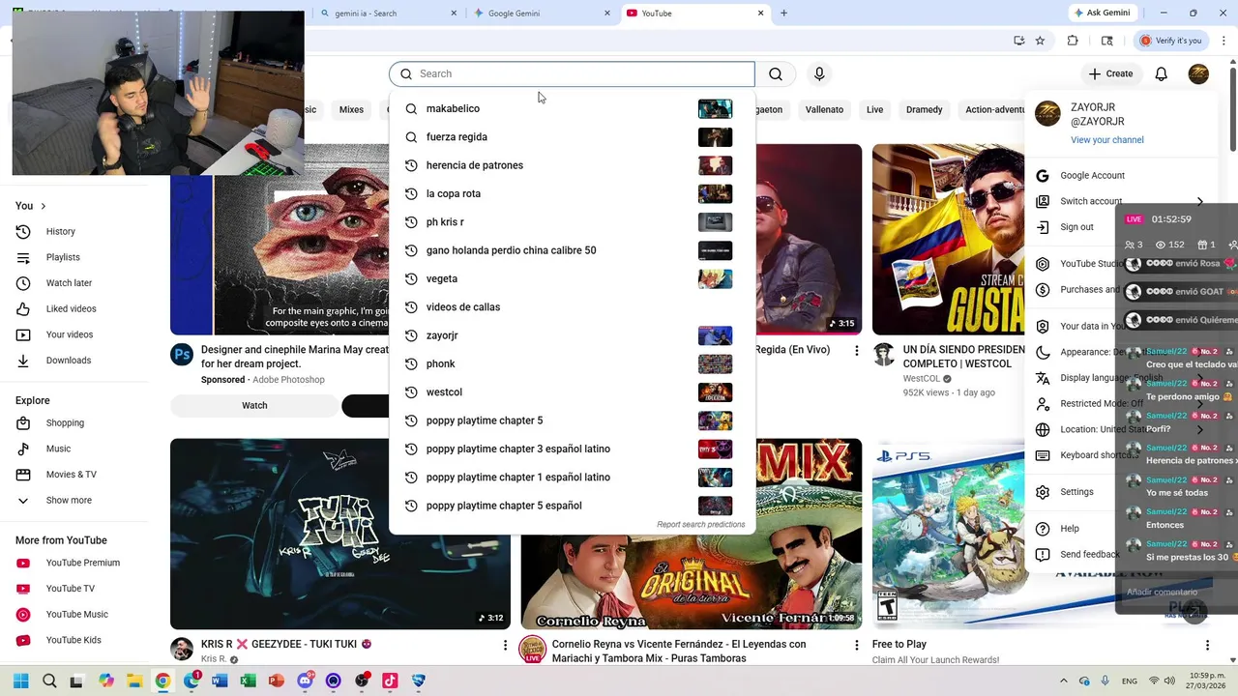Image resolution: width=1238 pixels, height=696 pixels.
Task: Select poppy playtime chapter 5 suggestion
Action: tap(572, 420)
